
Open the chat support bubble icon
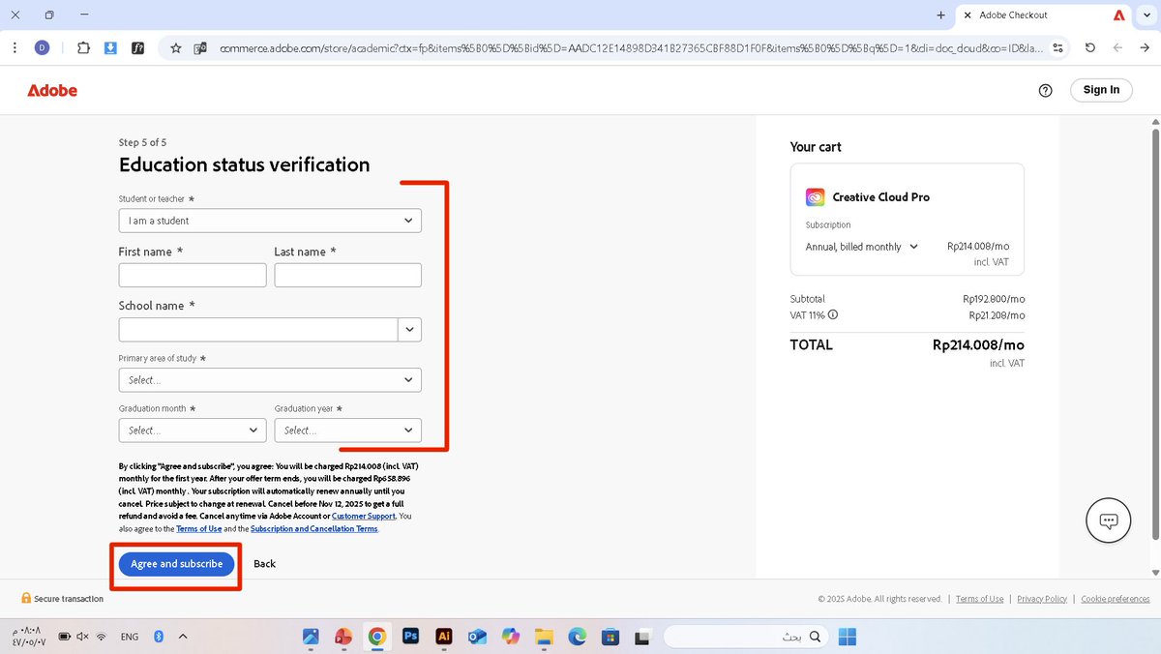1109,520
